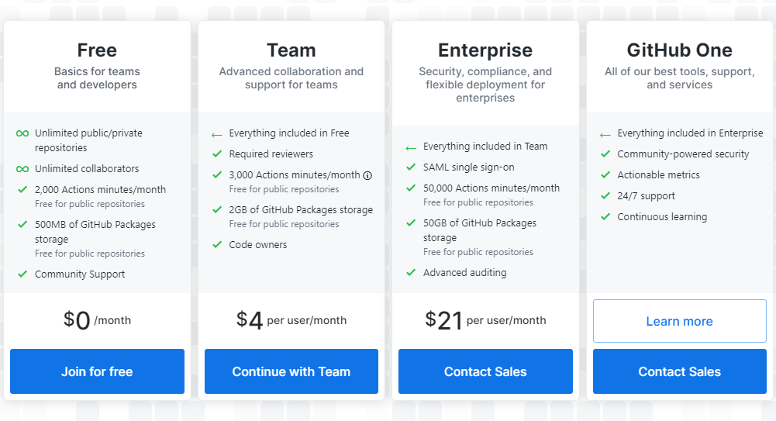Click left arrow icon beside Everything included in Team
This screenshot has height=421, width=776.
point(411,148)
